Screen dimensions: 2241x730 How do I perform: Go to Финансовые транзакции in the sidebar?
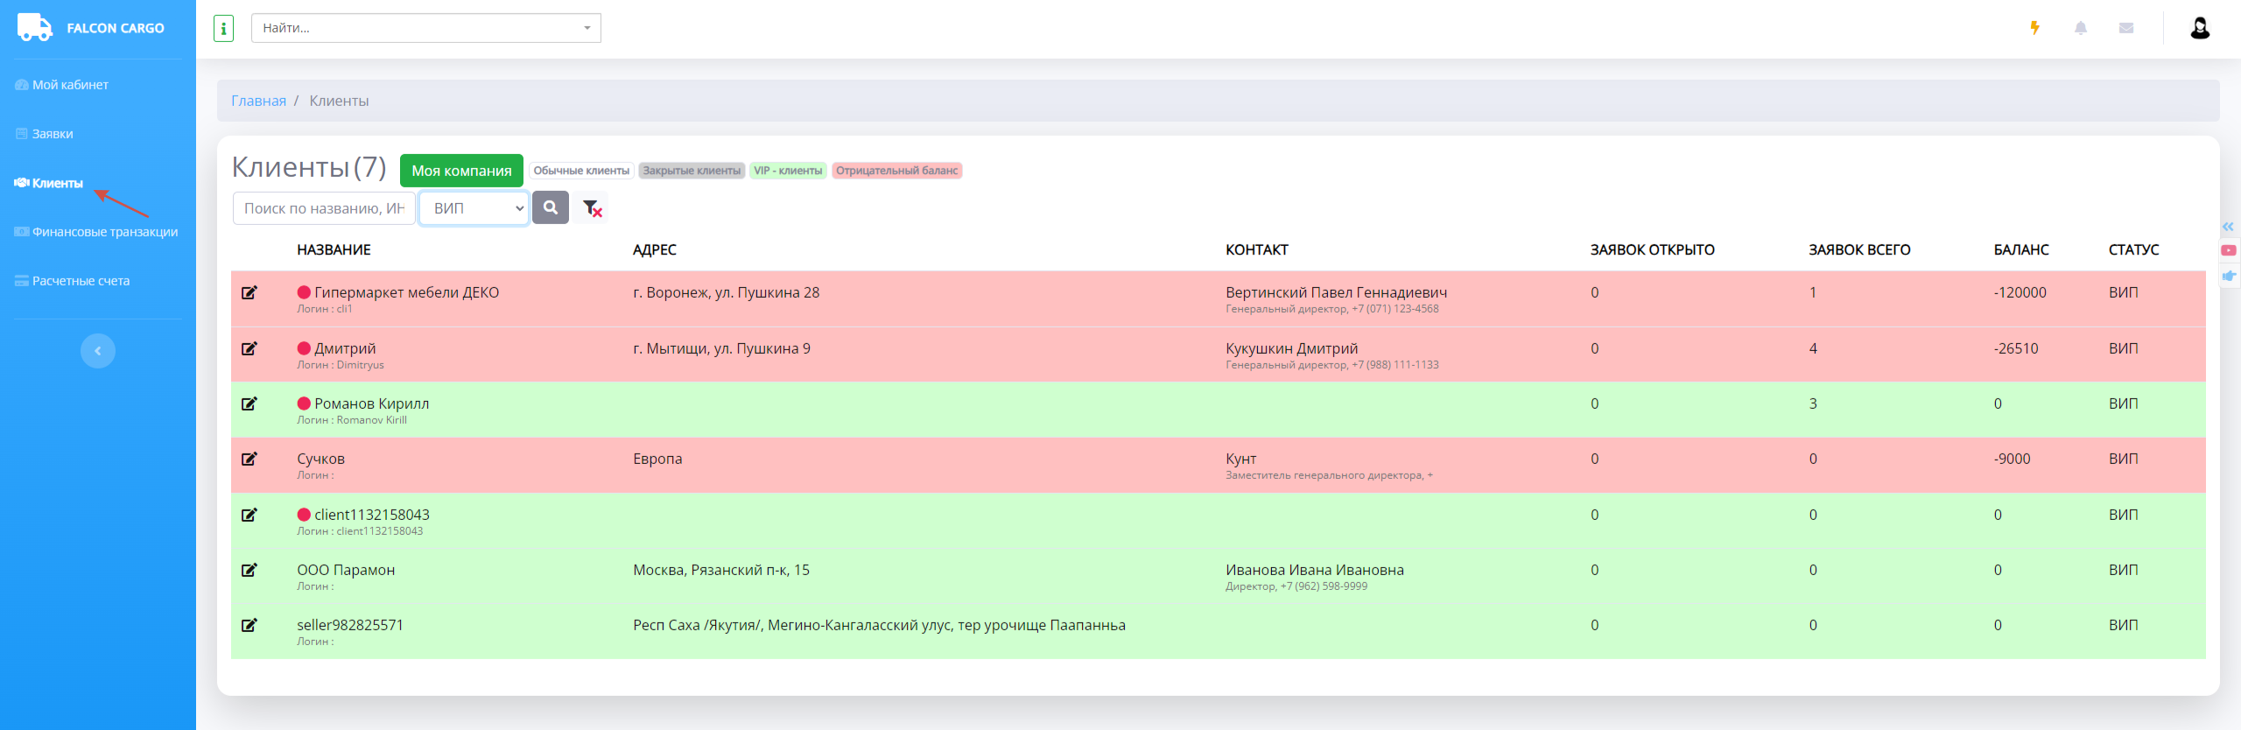point(104,232)
